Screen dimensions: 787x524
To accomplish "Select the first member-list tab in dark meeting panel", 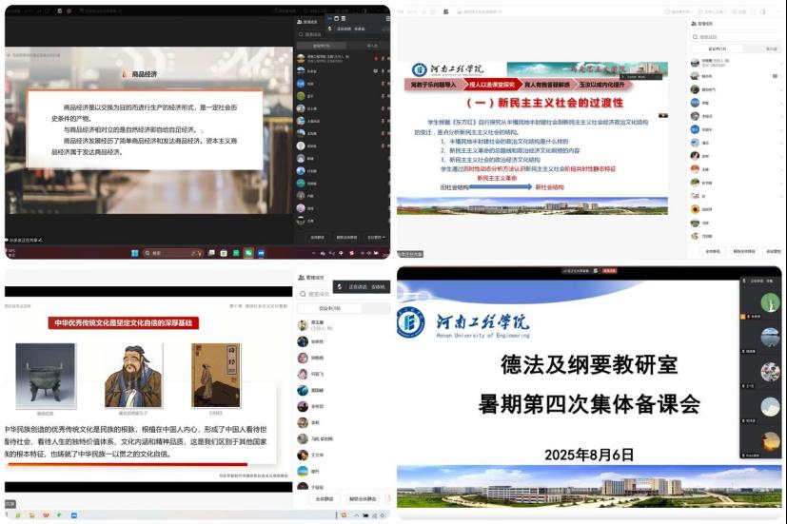I will pos(322,46).
